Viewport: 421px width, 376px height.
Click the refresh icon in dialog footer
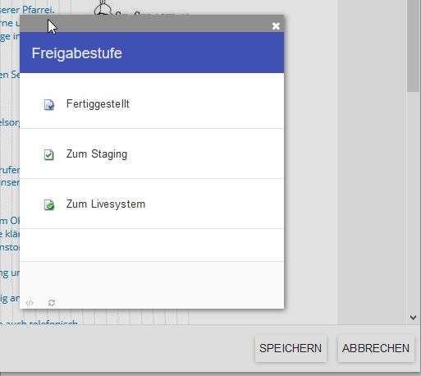pos(52,303)
